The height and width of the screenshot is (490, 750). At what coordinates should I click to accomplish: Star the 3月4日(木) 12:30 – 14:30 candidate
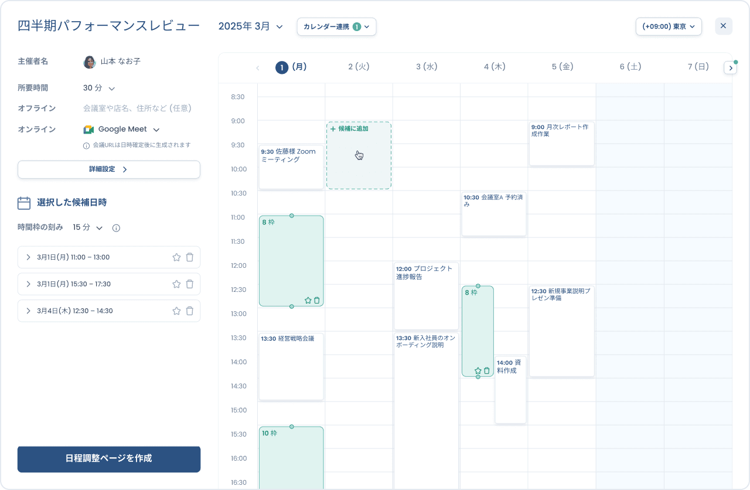(x=176, y=311)
